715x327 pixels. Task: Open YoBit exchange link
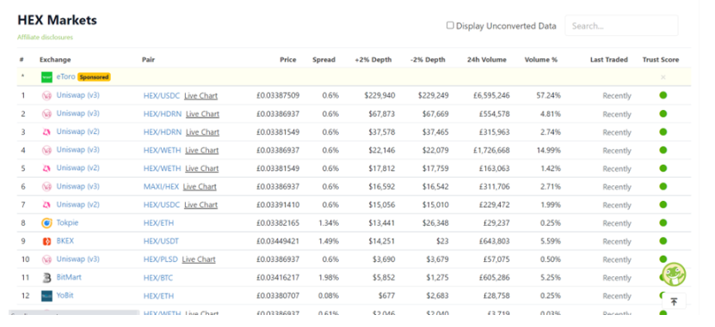point(65,295)
